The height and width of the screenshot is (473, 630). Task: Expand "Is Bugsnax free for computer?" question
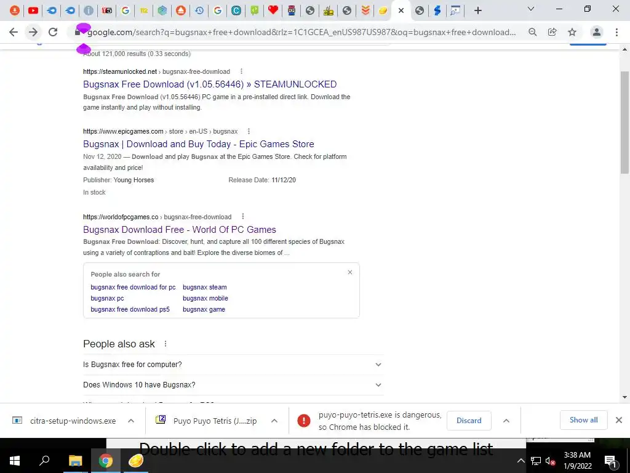coord(233,365)
